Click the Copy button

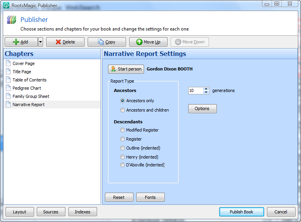pyautogui.click(x=107, y=42)
